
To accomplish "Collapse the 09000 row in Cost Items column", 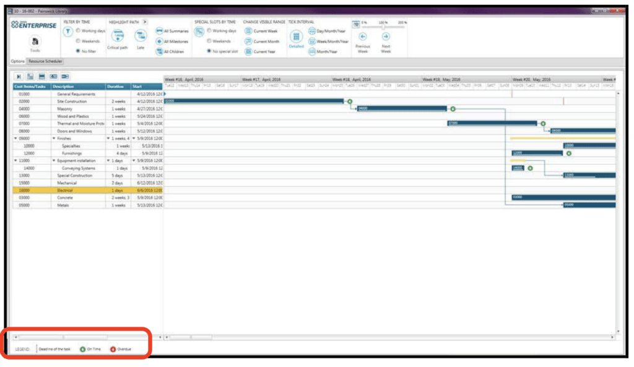I will point(15,138).
